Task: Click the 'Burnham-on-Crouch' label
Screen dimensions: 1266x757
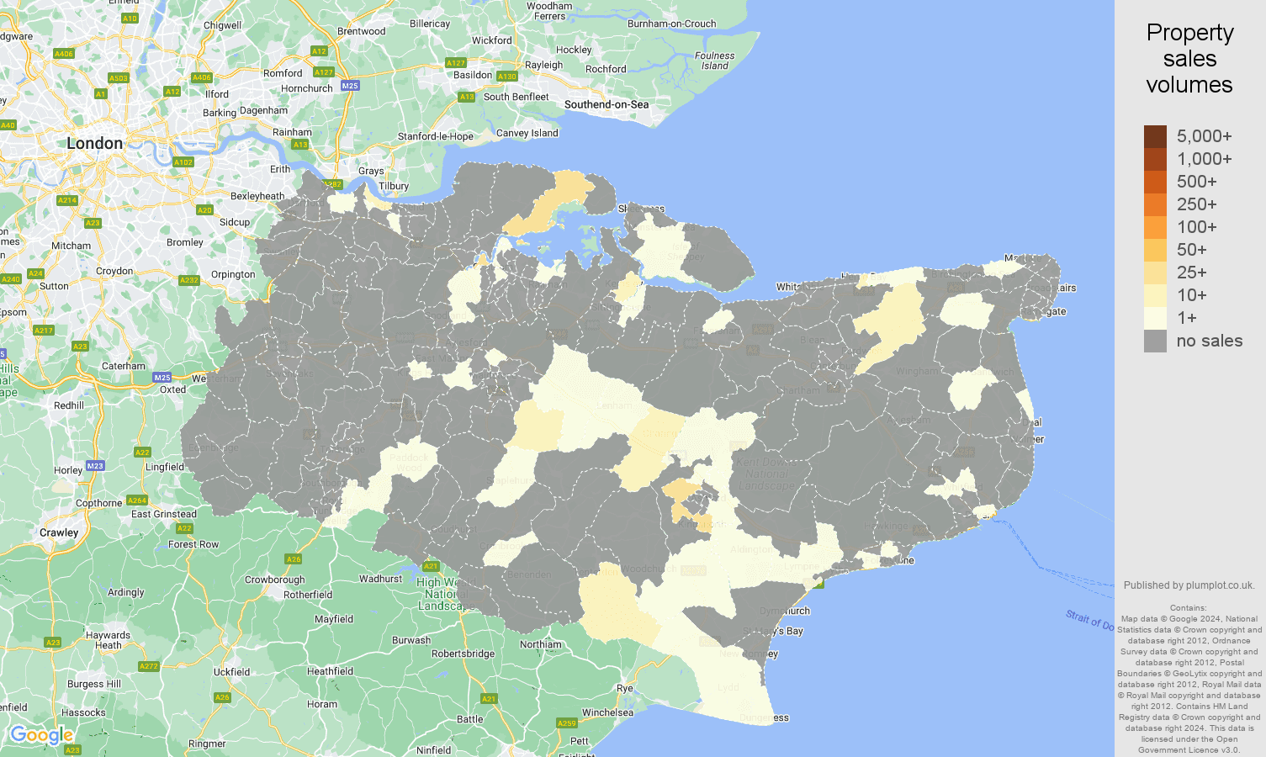Action: [672, 24]
